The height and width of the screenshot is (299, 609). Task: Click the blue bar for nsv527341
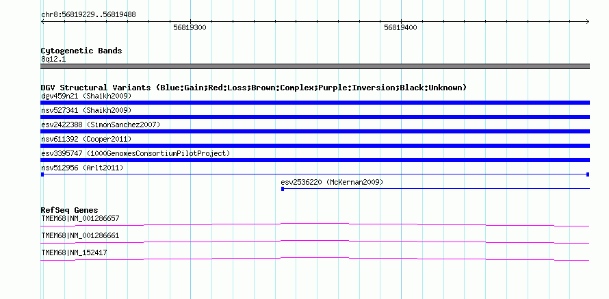click(x=315, y=117)
